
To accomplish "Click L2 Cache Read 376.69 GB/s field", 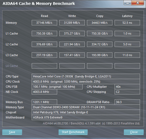I will 44,44.
